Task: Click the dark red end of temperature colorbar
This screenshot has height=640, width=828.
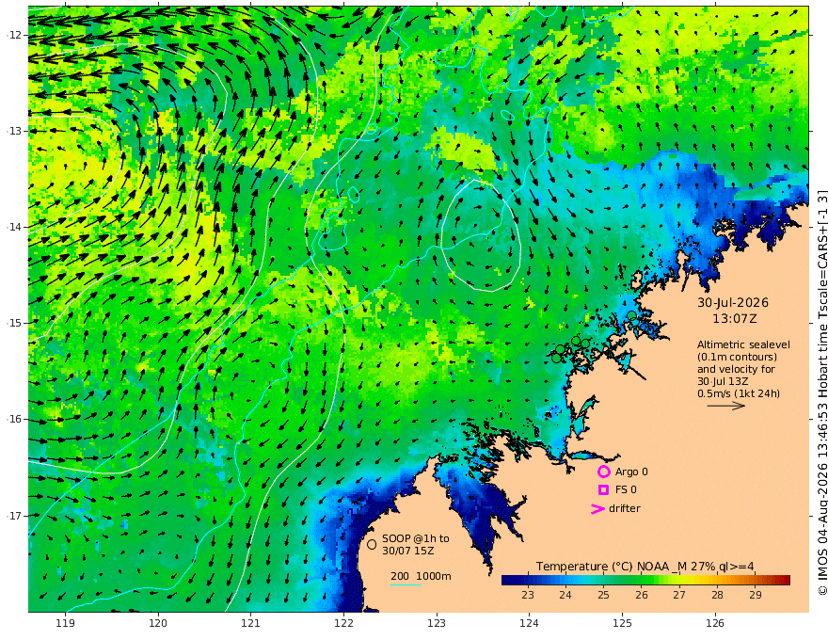Action: point(783,581)
